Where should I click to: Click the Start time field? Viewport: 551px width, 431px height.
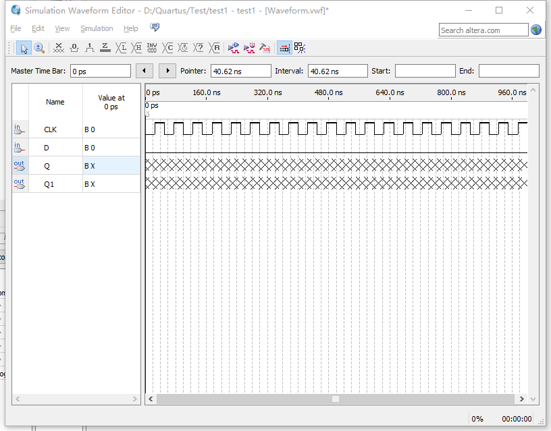[425, 71]
